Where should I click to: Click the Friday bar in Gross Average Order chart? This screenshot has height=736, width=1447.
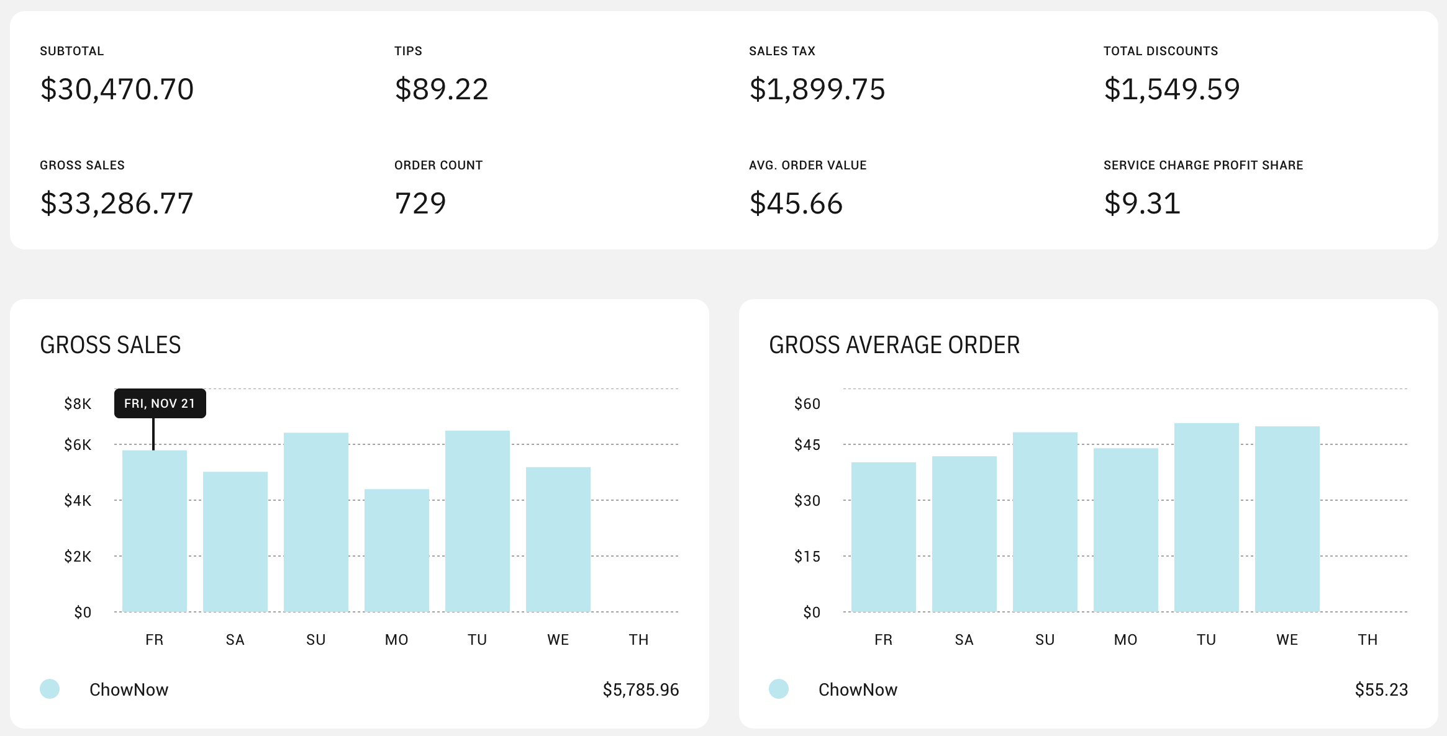click(x=883, y=536)
